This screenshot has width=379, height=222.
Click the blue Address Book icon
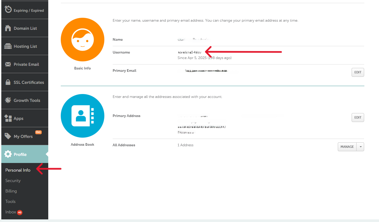[x=82, y=116]
